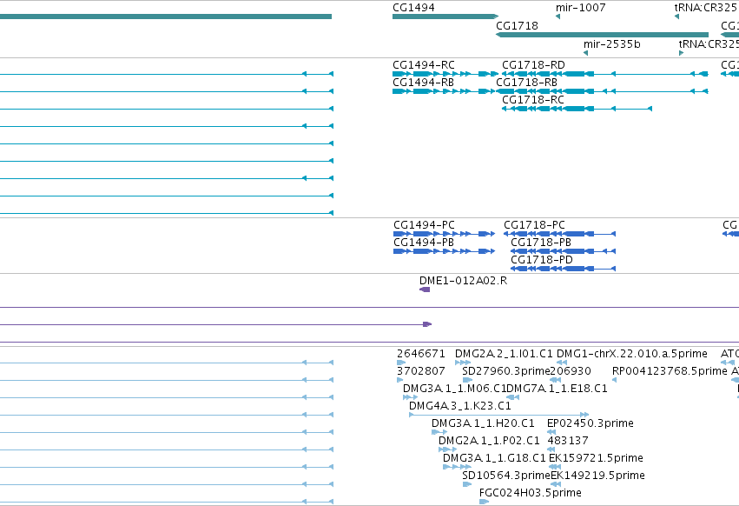This screenshot has height=506, width=739.
Task: Select the CG1494-RB transcript glyph
Action: click(x=445, y=91)
